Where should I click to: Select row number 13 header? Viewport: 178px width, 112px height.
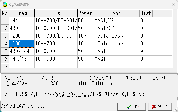pyautogui.click(x=5, y=36)
